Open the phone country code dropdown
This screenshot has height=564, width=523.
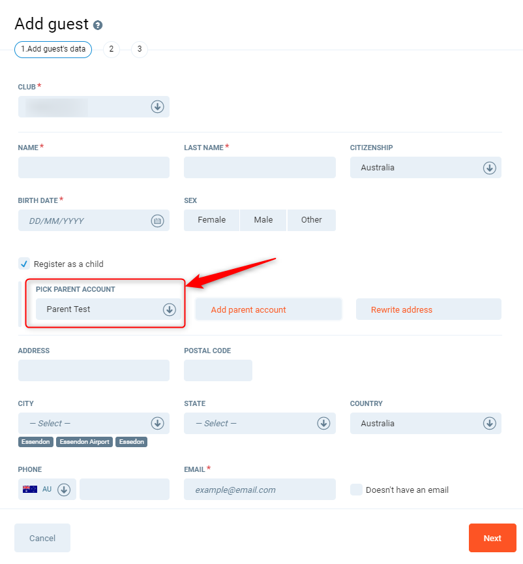tap(64, 489)
